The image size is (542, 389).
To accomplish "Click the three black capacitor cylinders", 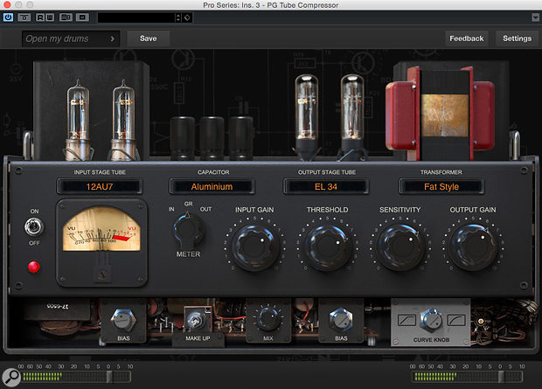I will coord(212,138).
